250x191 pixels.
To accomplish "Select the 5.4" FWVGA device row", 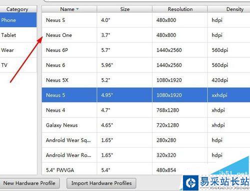I will click(x=146, y=169).
